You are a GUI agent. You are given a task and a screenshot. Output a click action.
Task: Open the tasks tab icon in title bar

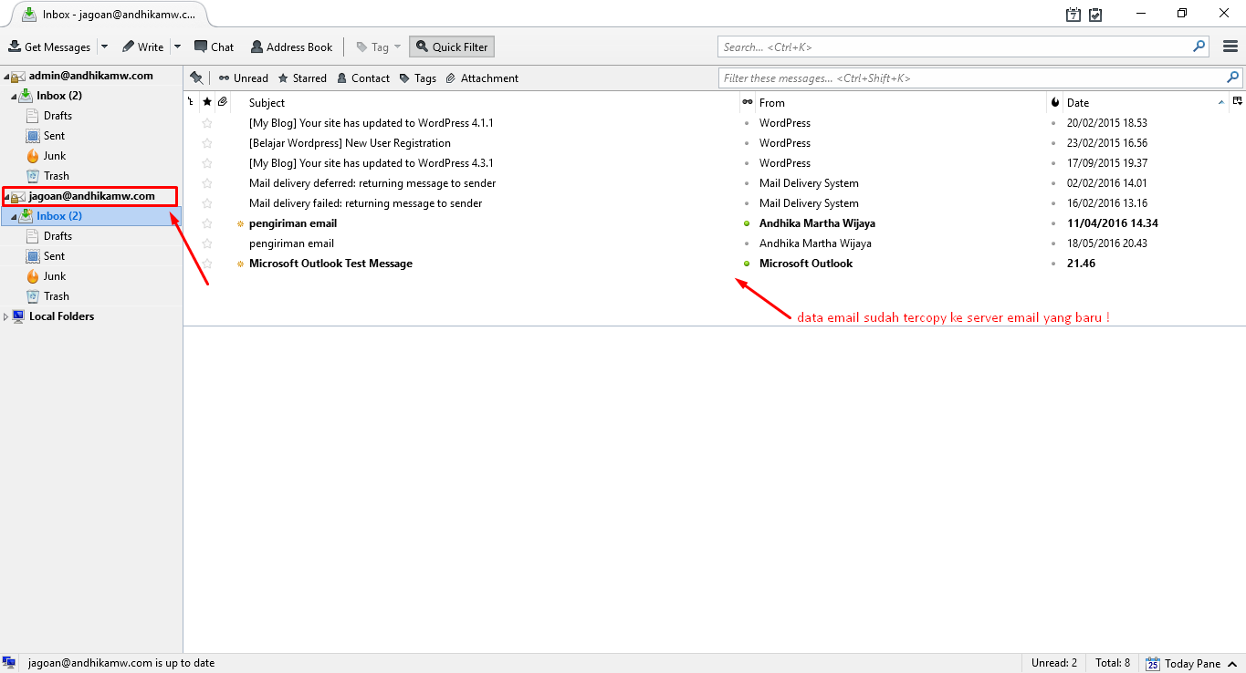tap(1095, 15)
